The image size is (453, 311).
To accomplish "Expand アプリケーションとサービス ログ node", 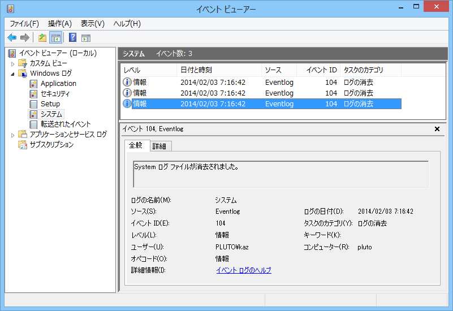I will point(12,135).
